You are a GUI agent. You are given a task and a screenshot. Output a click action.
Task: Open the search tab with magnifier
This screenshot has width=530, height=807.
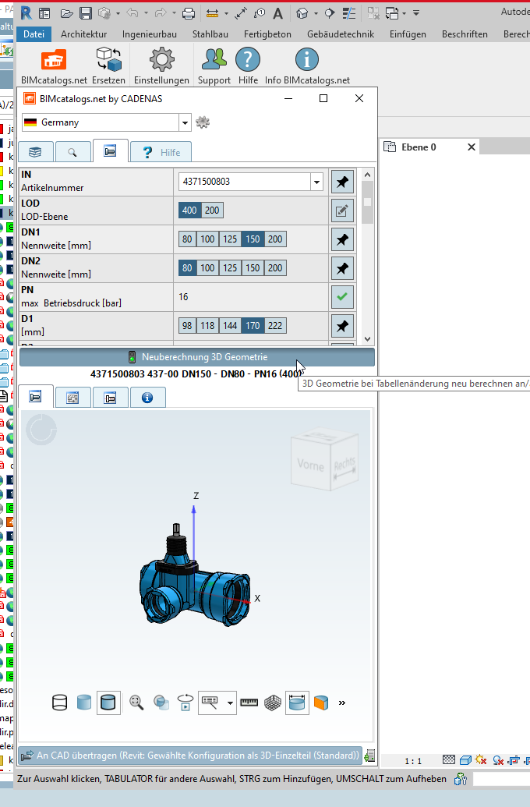tap(72, 152)
